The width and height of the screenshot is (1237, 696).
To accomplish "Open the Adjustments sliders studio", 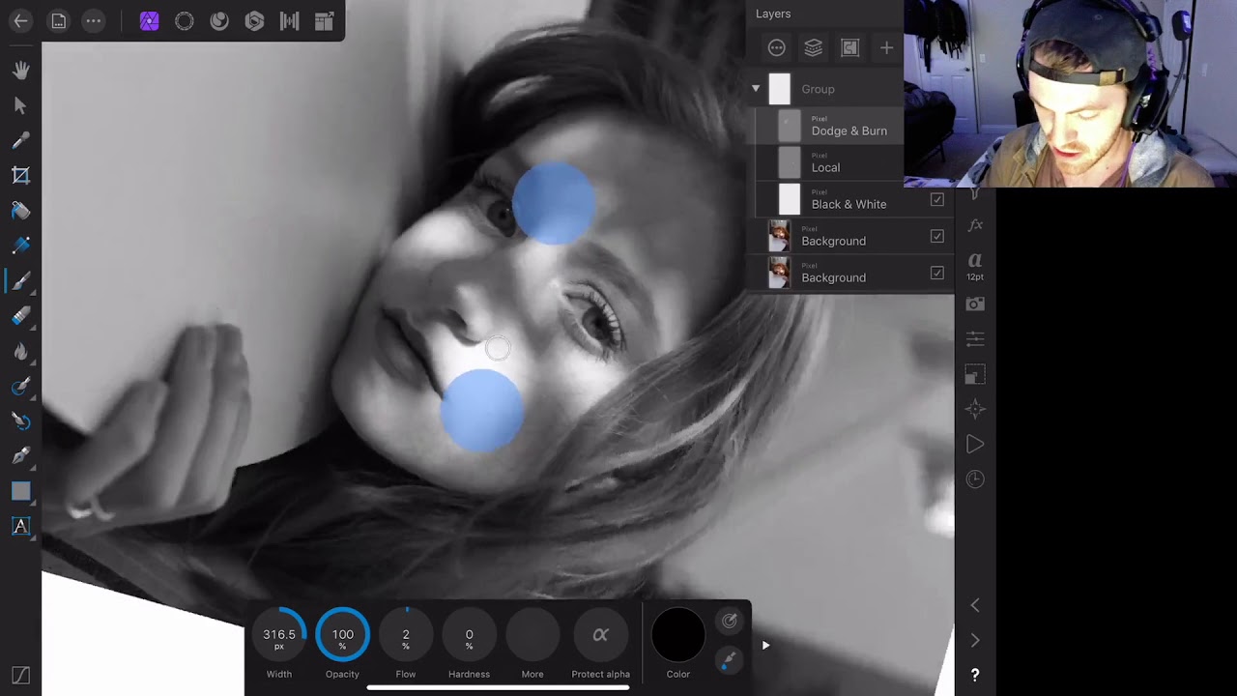I will tap(975, 338).
